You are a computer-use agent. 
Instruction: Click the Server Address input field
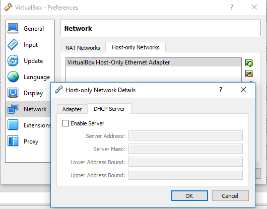point(185,135)
